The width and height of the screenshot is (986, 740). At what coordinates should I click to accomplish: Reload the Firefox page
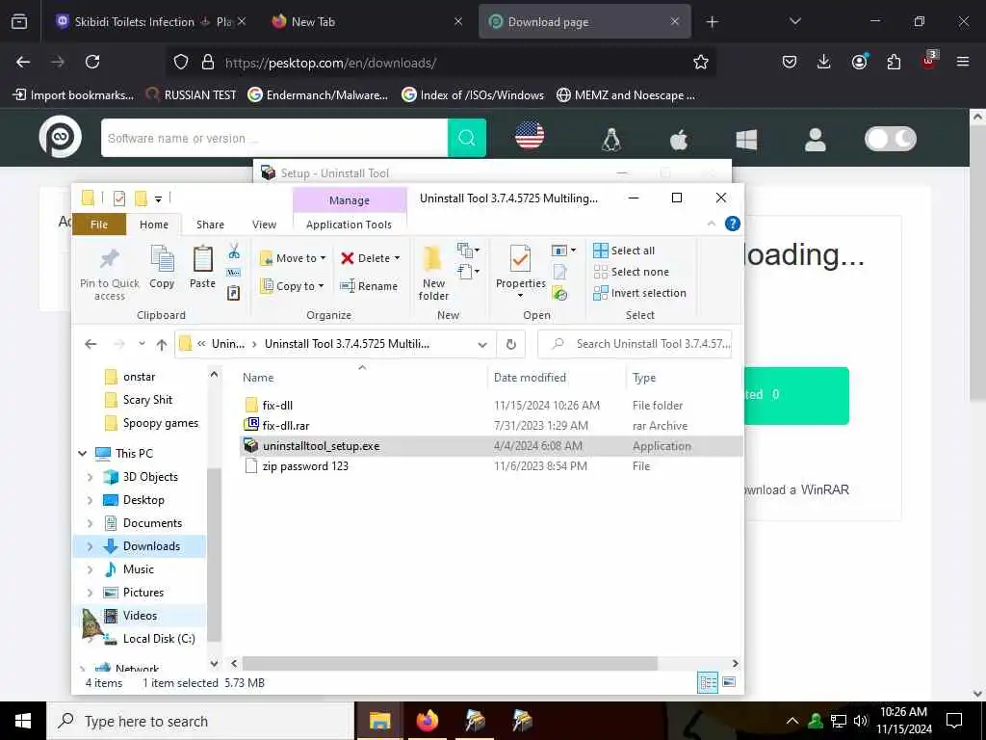(92, 62)
